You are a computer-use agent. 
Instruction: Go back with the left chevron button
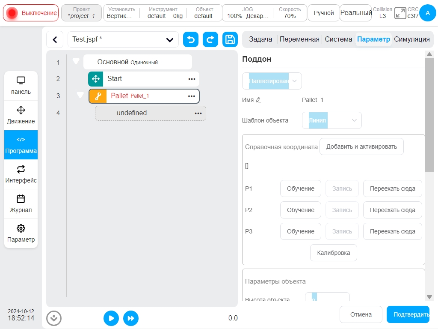tap(55, 39)
